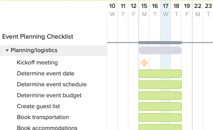
Task: Click the day 17 Wednesday column header
Action: pyautogui.click(x=166, y=10)
